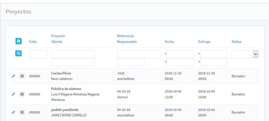Sort table by Entrega header

pos(204,42)
